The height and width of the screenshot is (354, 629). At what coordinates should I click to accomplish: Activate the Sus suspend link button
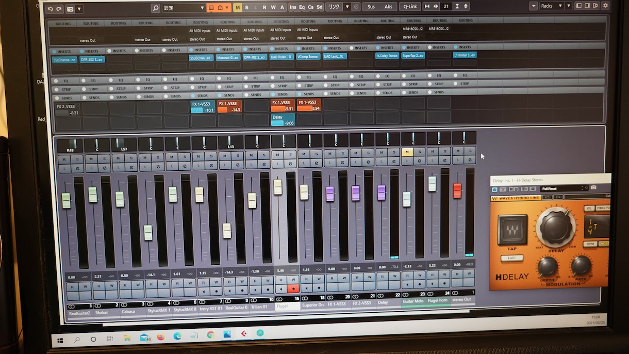pyautogui.click(x=371, y=7)
